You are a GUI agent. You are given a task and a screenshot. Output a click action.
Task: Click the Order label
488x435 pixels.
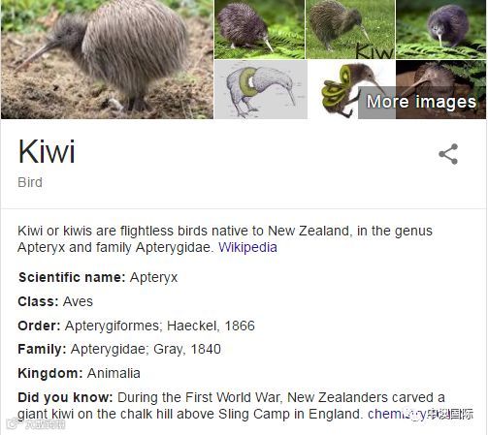pyautogui.click(x=39, y=326)
